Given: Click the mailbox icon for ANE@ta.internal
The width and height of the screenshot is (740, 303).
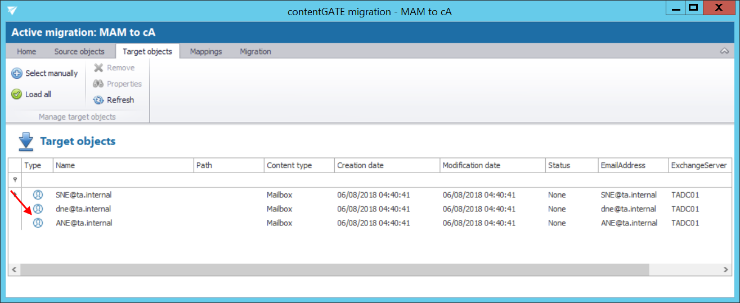Looking at the screenshot, I should [x=38, y=223].
